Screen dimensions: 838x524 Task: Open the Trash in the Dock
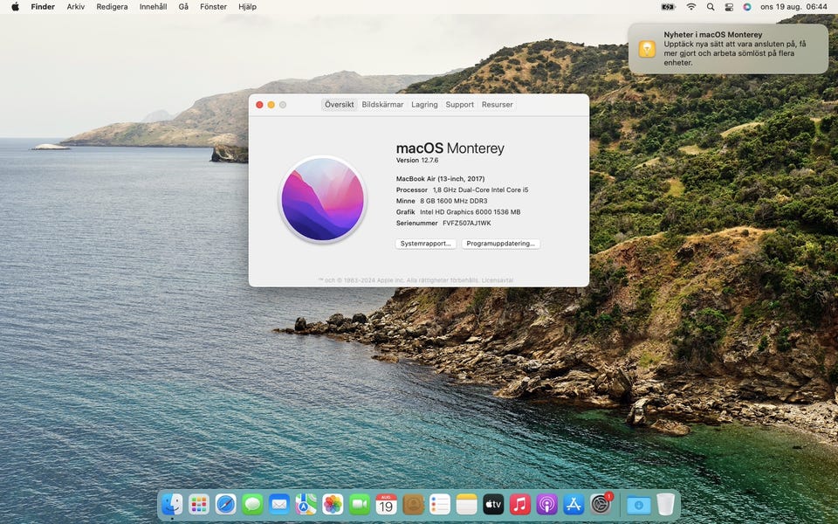pyautogui.click(x=665, y=504)
